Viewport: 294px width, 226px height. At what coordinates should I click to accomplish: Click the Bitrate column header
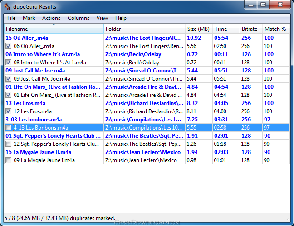click(x=250, y=29)
